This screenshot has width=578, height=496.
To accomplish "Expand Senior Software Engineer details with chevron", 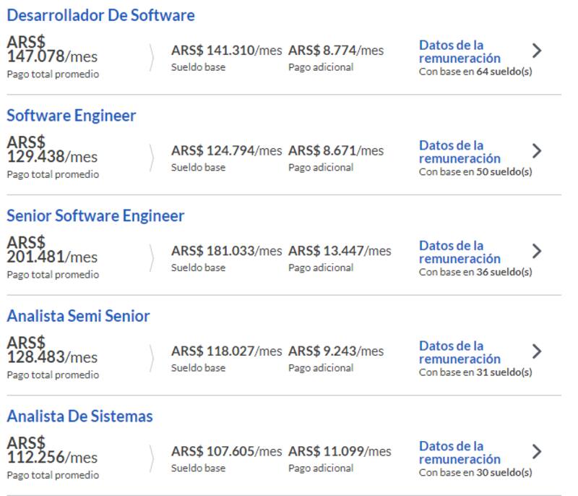I will pyautogui.click(x=536, y=251).
